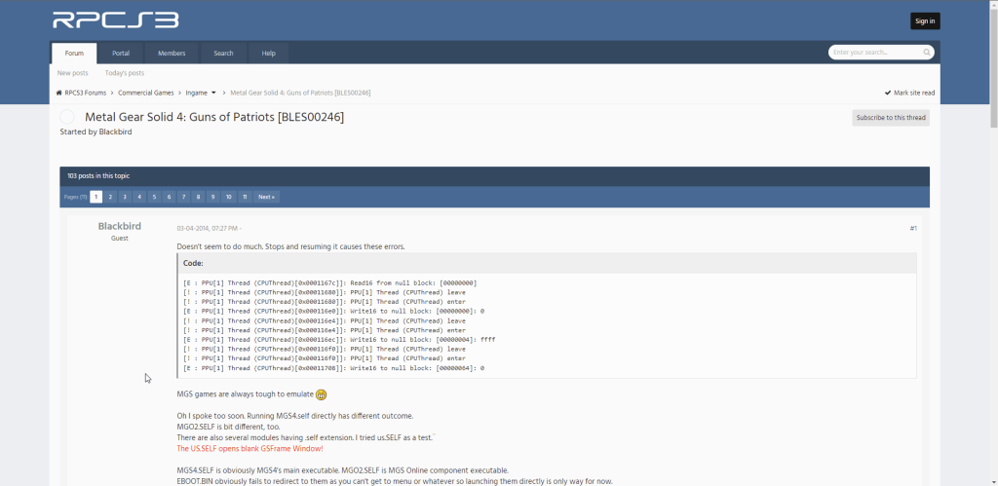Click the Mark site read checkmark

887,93
